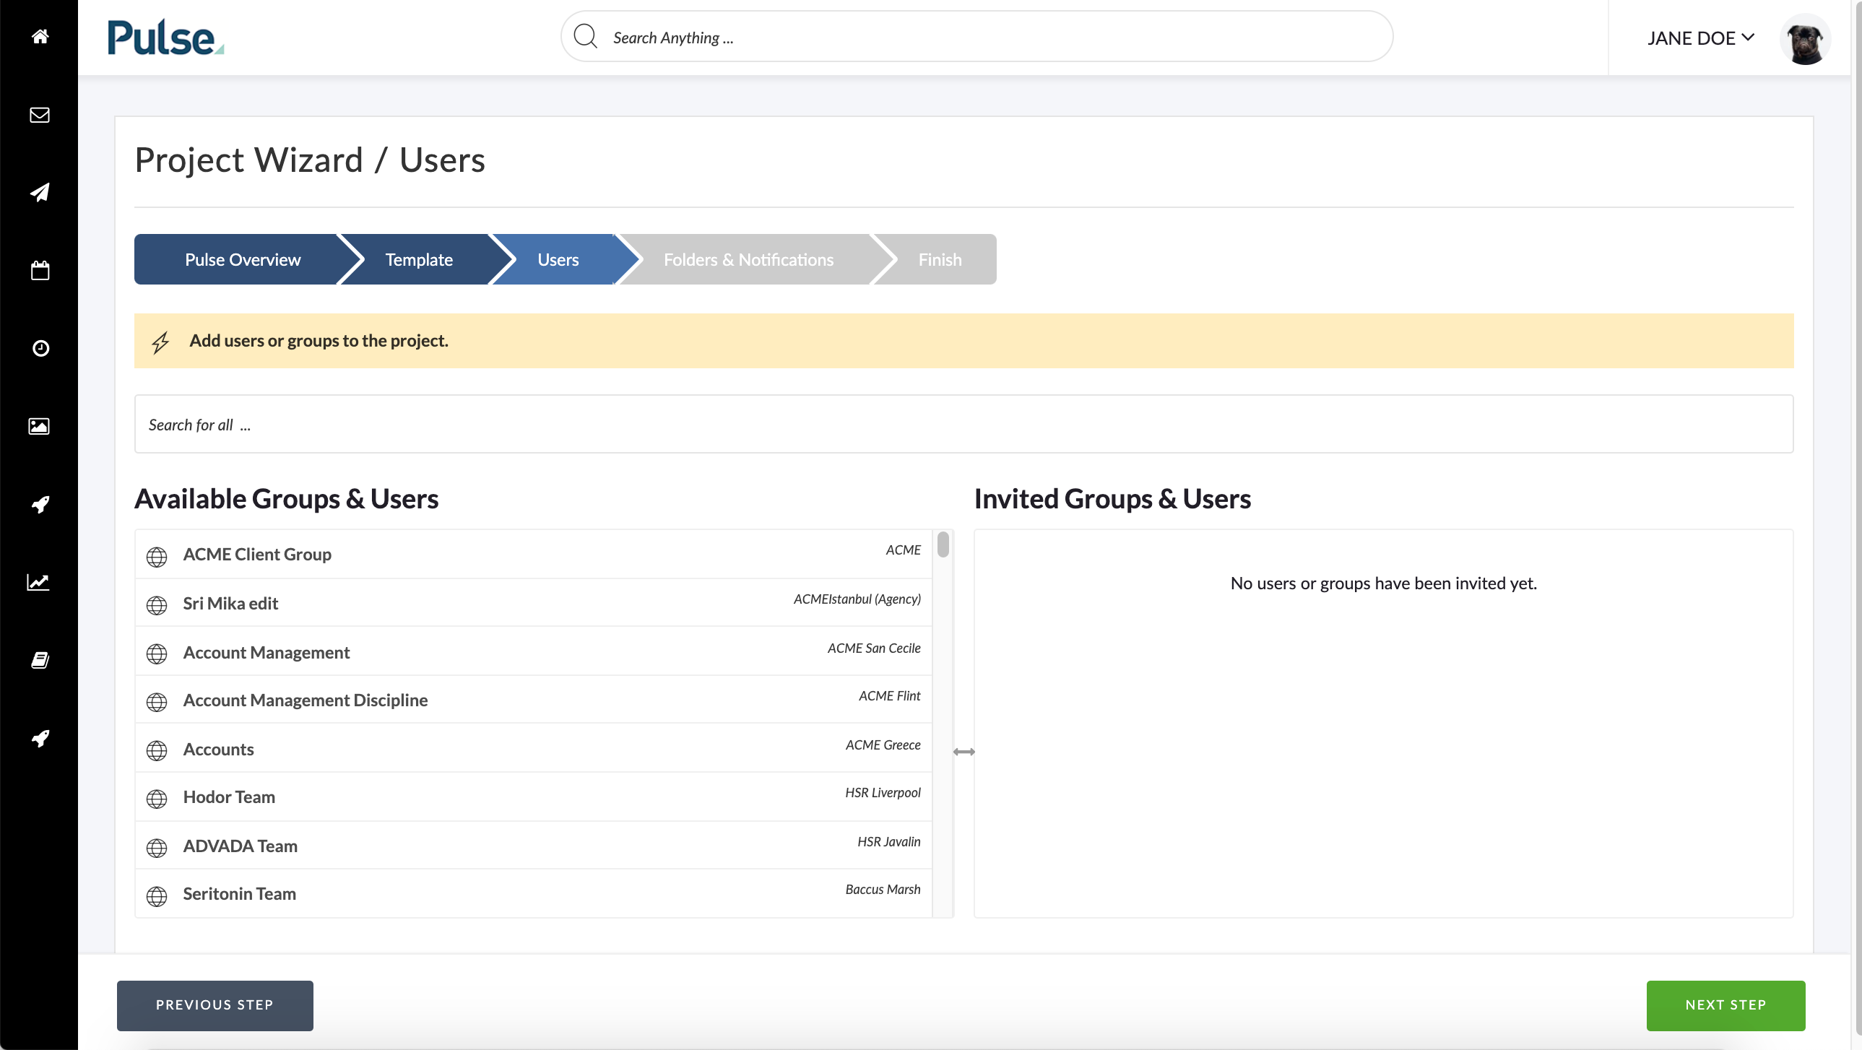The width and height of the screenshot is (1862, 1050).
Task: Click the paper plane icon in the sidebar
Action: 40,192
